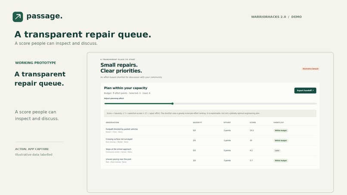Select the SEVERITY column header
This screenshot has width=347, height=195.
pyautogui.click(x=198, y=122)
